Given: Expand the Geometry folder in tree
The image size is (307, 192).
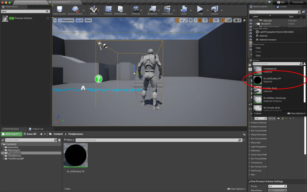Looking at the screenshot, I should click(4, 147).
